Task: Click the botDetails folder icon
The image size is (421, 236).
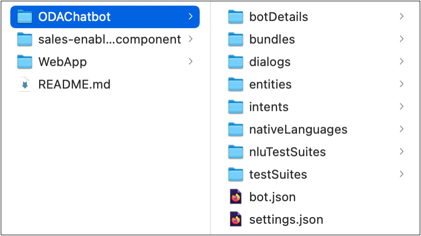Action: click(x=236, y=17)
